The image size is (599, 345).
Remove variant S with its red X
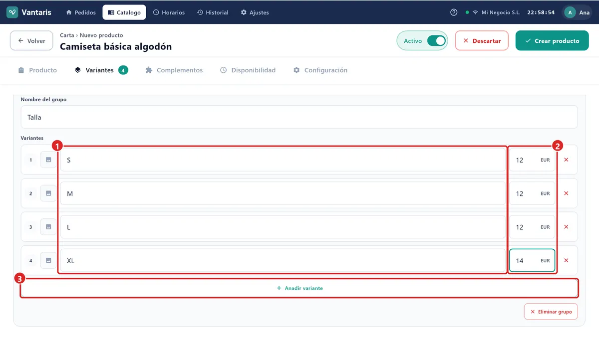566,160
